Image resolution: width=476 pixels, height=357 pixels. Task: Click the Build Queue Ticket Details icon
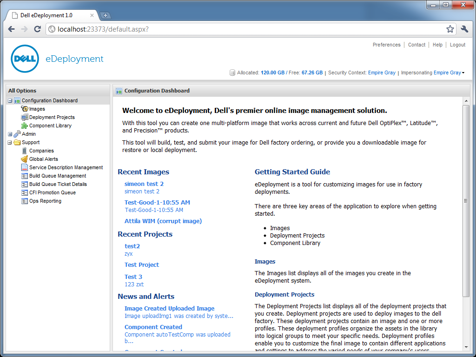pos(25,184)
